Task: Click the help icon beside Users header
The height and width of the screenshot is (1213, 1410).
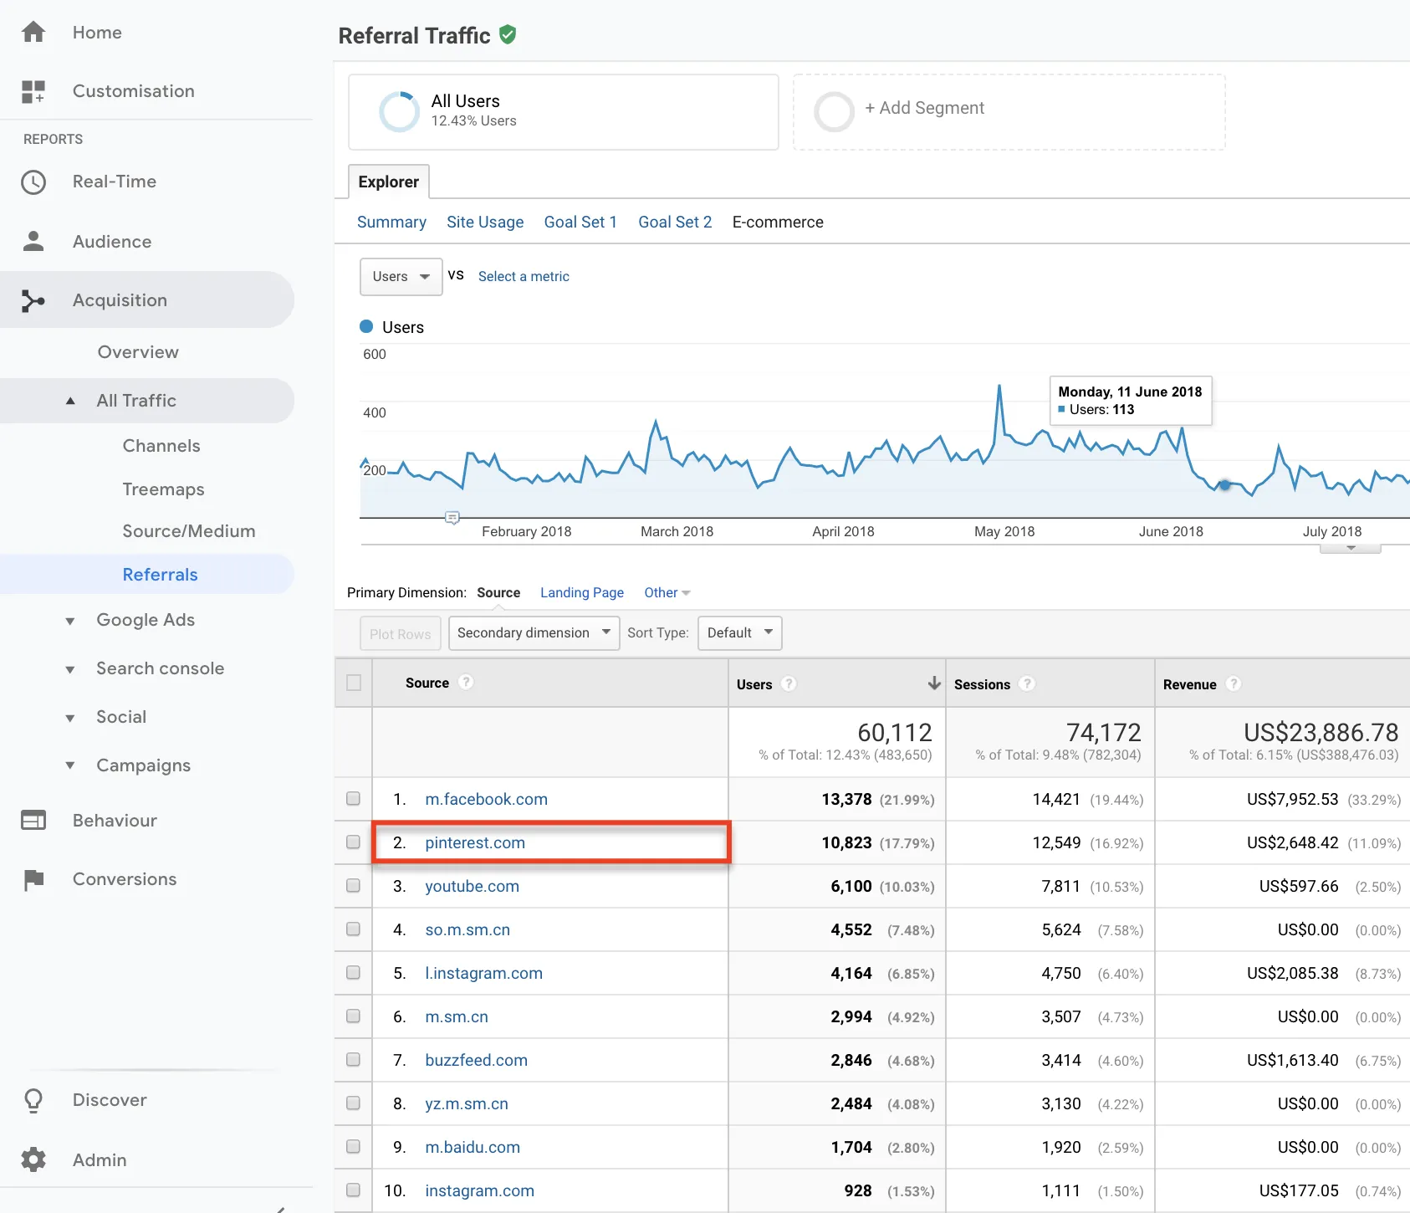Action: [x=788, y=683]
